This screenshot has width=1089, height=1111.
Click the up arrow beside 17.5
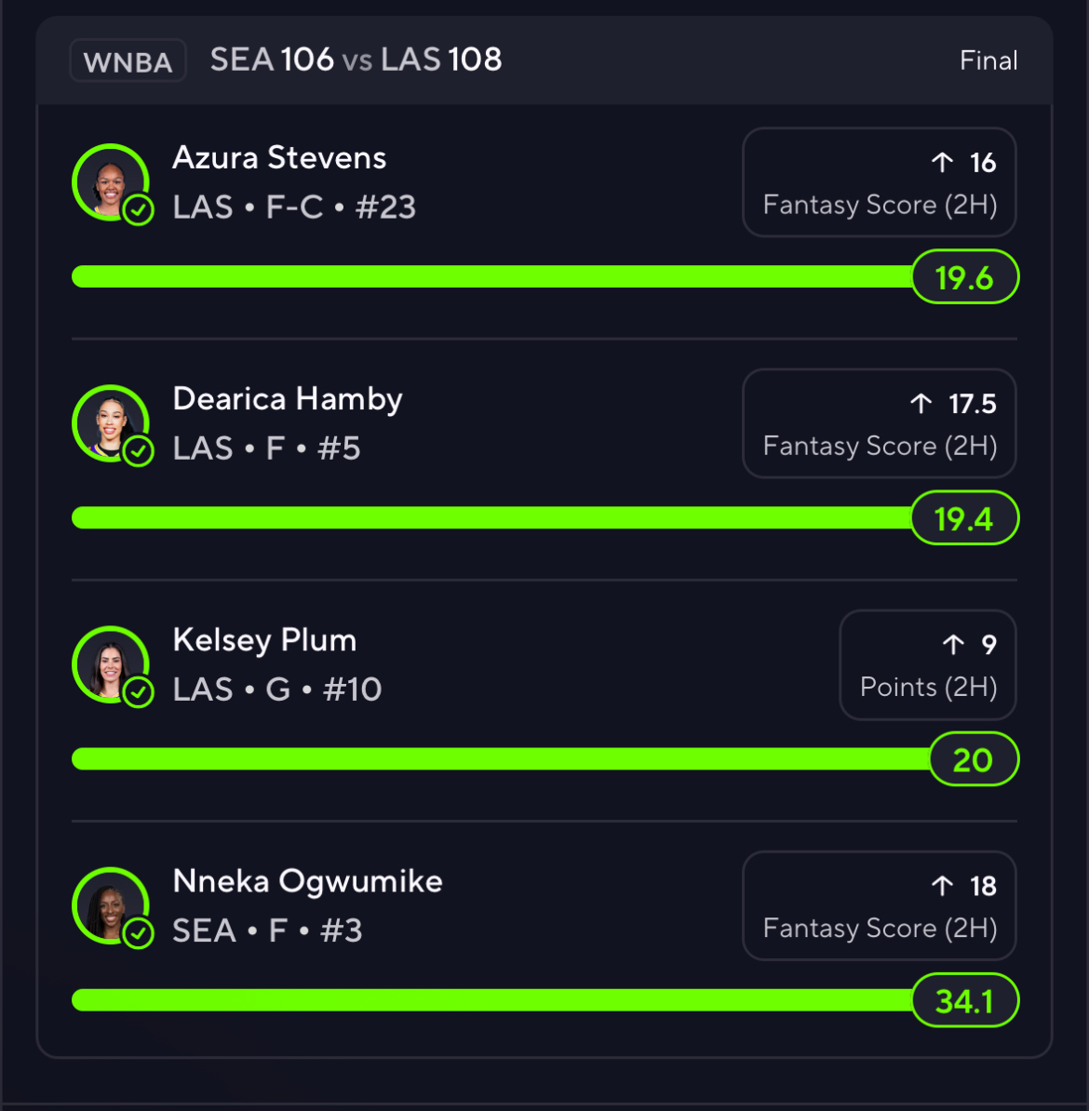click(x=921, y=404)
